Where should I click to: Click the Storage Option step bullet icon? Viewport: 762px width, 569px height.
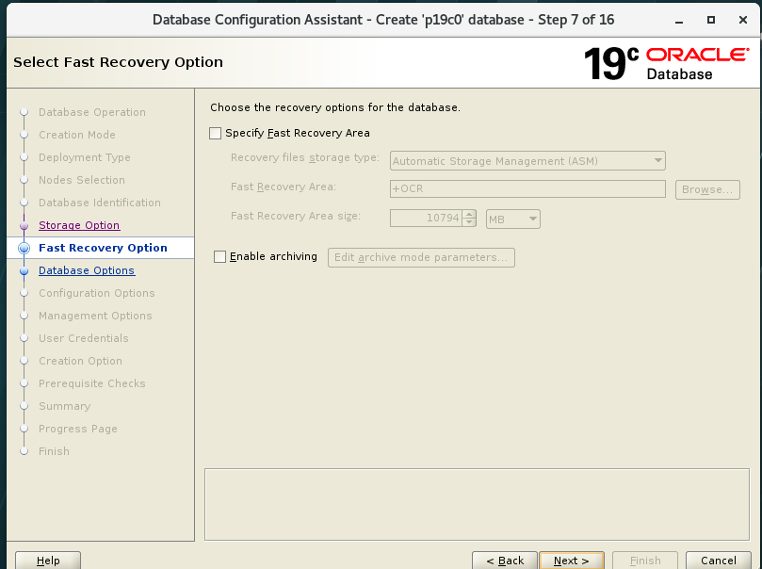(x=24, y=225)
